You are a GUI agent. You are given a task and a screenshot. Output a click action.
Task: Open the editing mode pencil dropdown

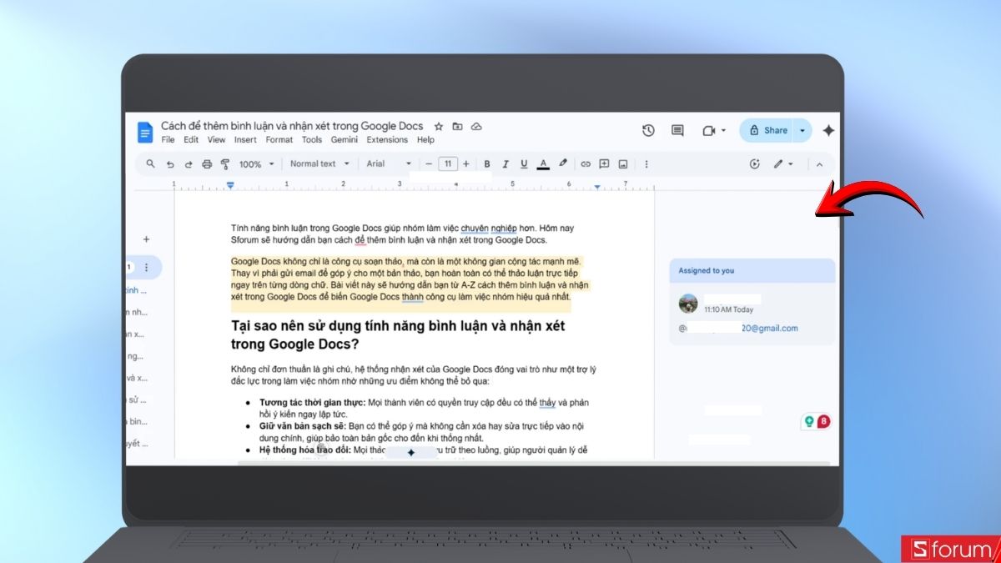point(782,164)
